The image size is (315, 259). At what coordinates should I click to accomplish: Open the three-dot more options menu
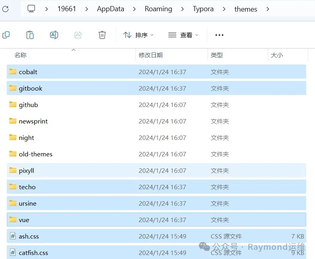pyautogui.click(x=219, y=35)
